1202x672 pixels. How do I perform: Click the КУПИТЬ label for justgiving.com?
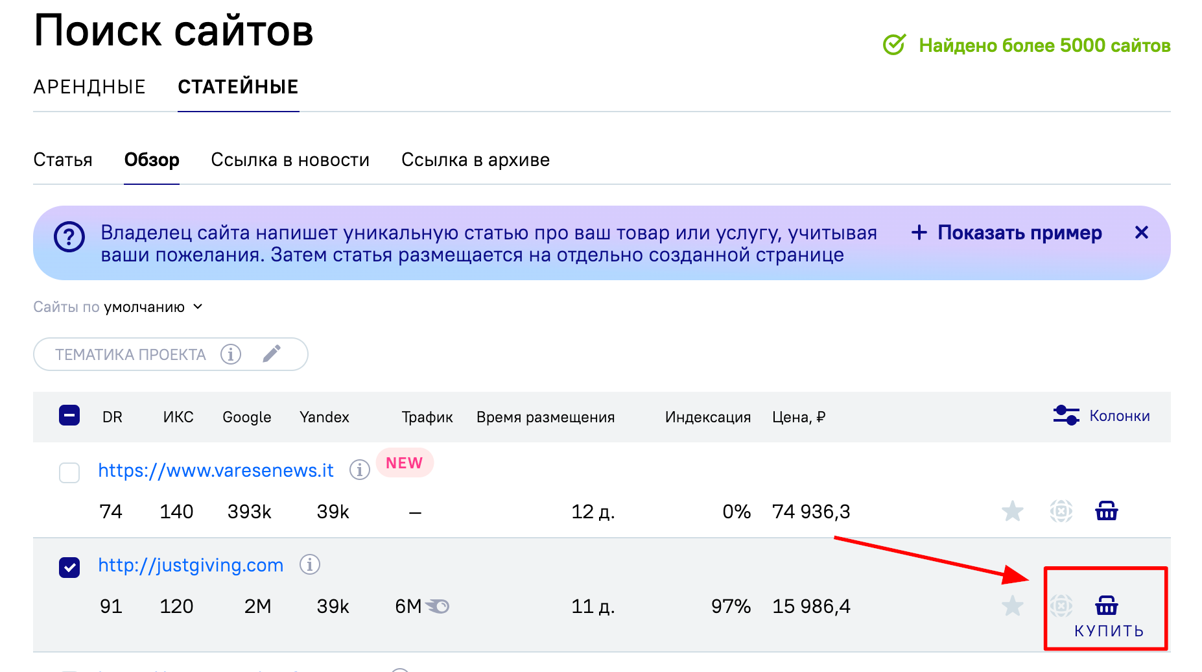(x=1109, y=631)
